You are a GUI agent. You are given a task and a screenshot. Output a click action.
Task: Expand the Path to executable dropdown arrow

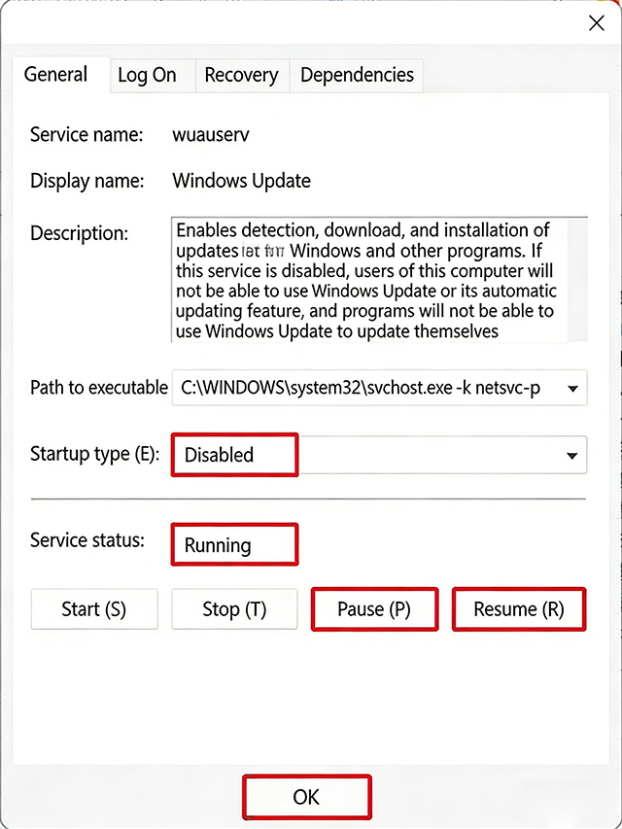point(572,389)
